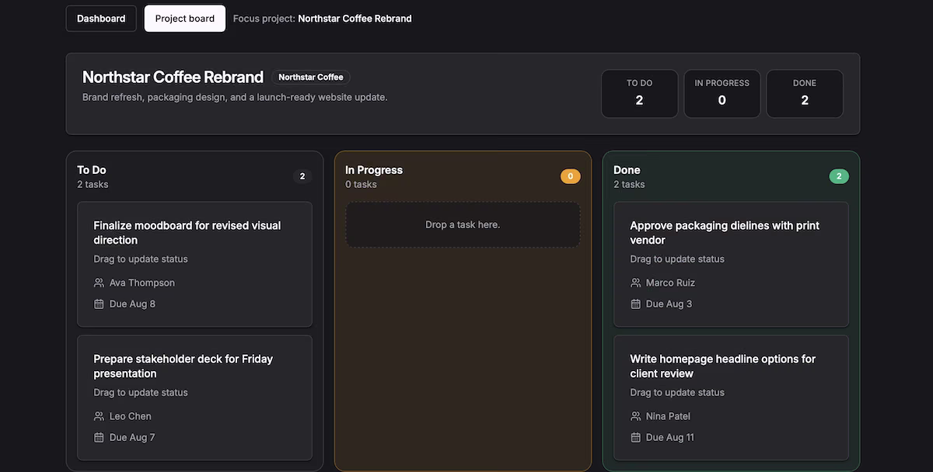The height and width of the screenshot is (472, 933).
Task: Click the calendar icon beside Due Aug 11
Action: [635, 437]
